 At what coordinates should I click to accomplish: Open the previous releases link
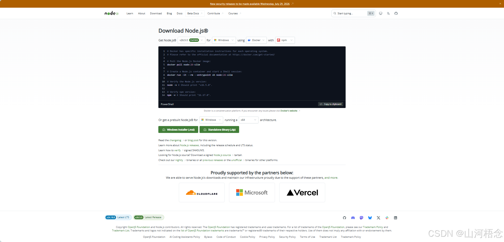(213, 160)
